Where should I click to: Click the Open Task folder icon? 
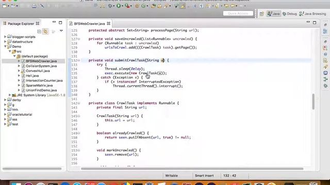click(x=159, y=6)
